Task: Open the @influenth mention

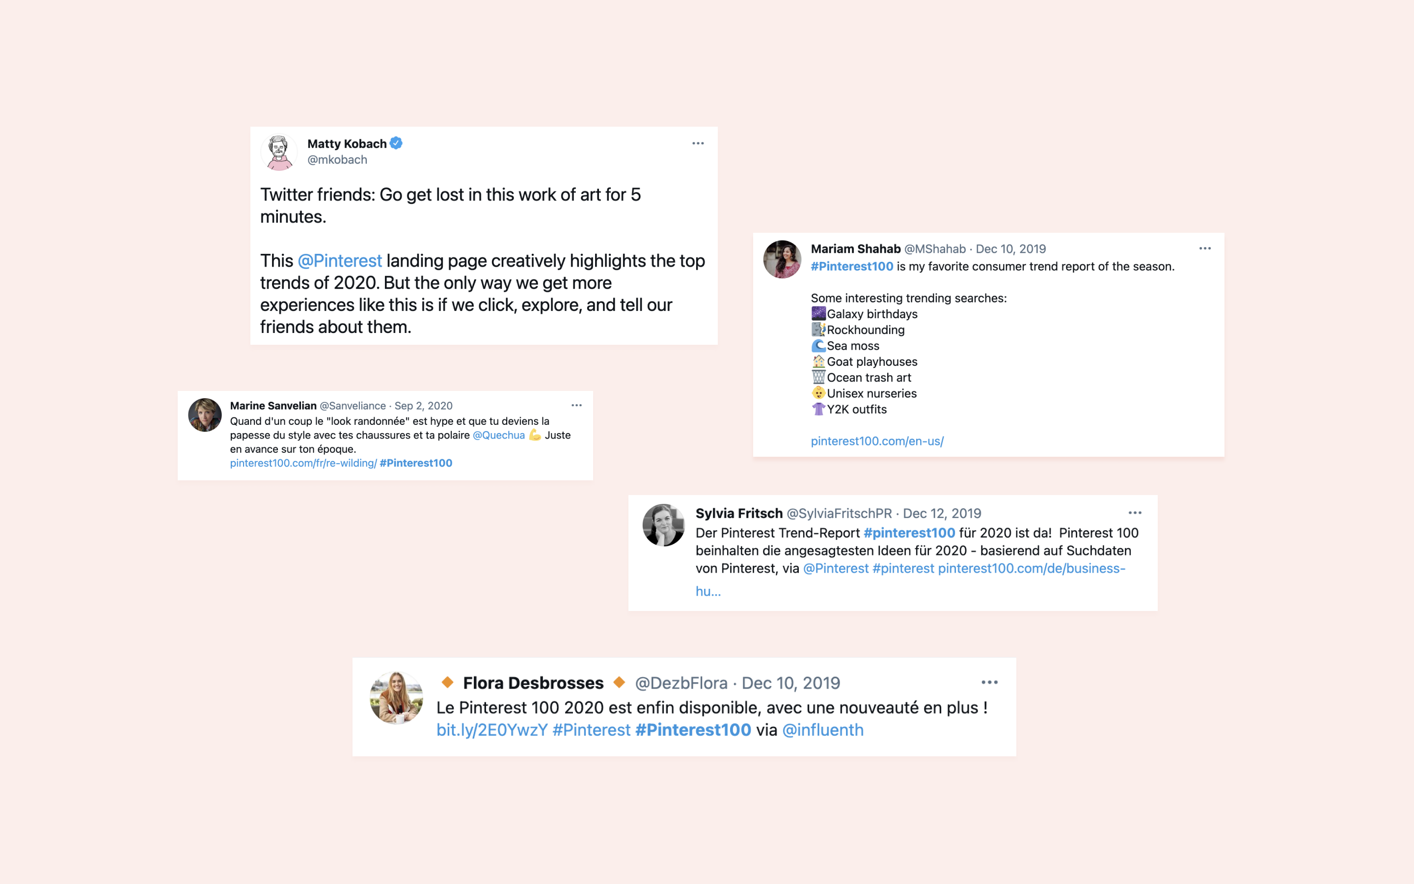Action: pyautogui.click(x=822, y=730)
